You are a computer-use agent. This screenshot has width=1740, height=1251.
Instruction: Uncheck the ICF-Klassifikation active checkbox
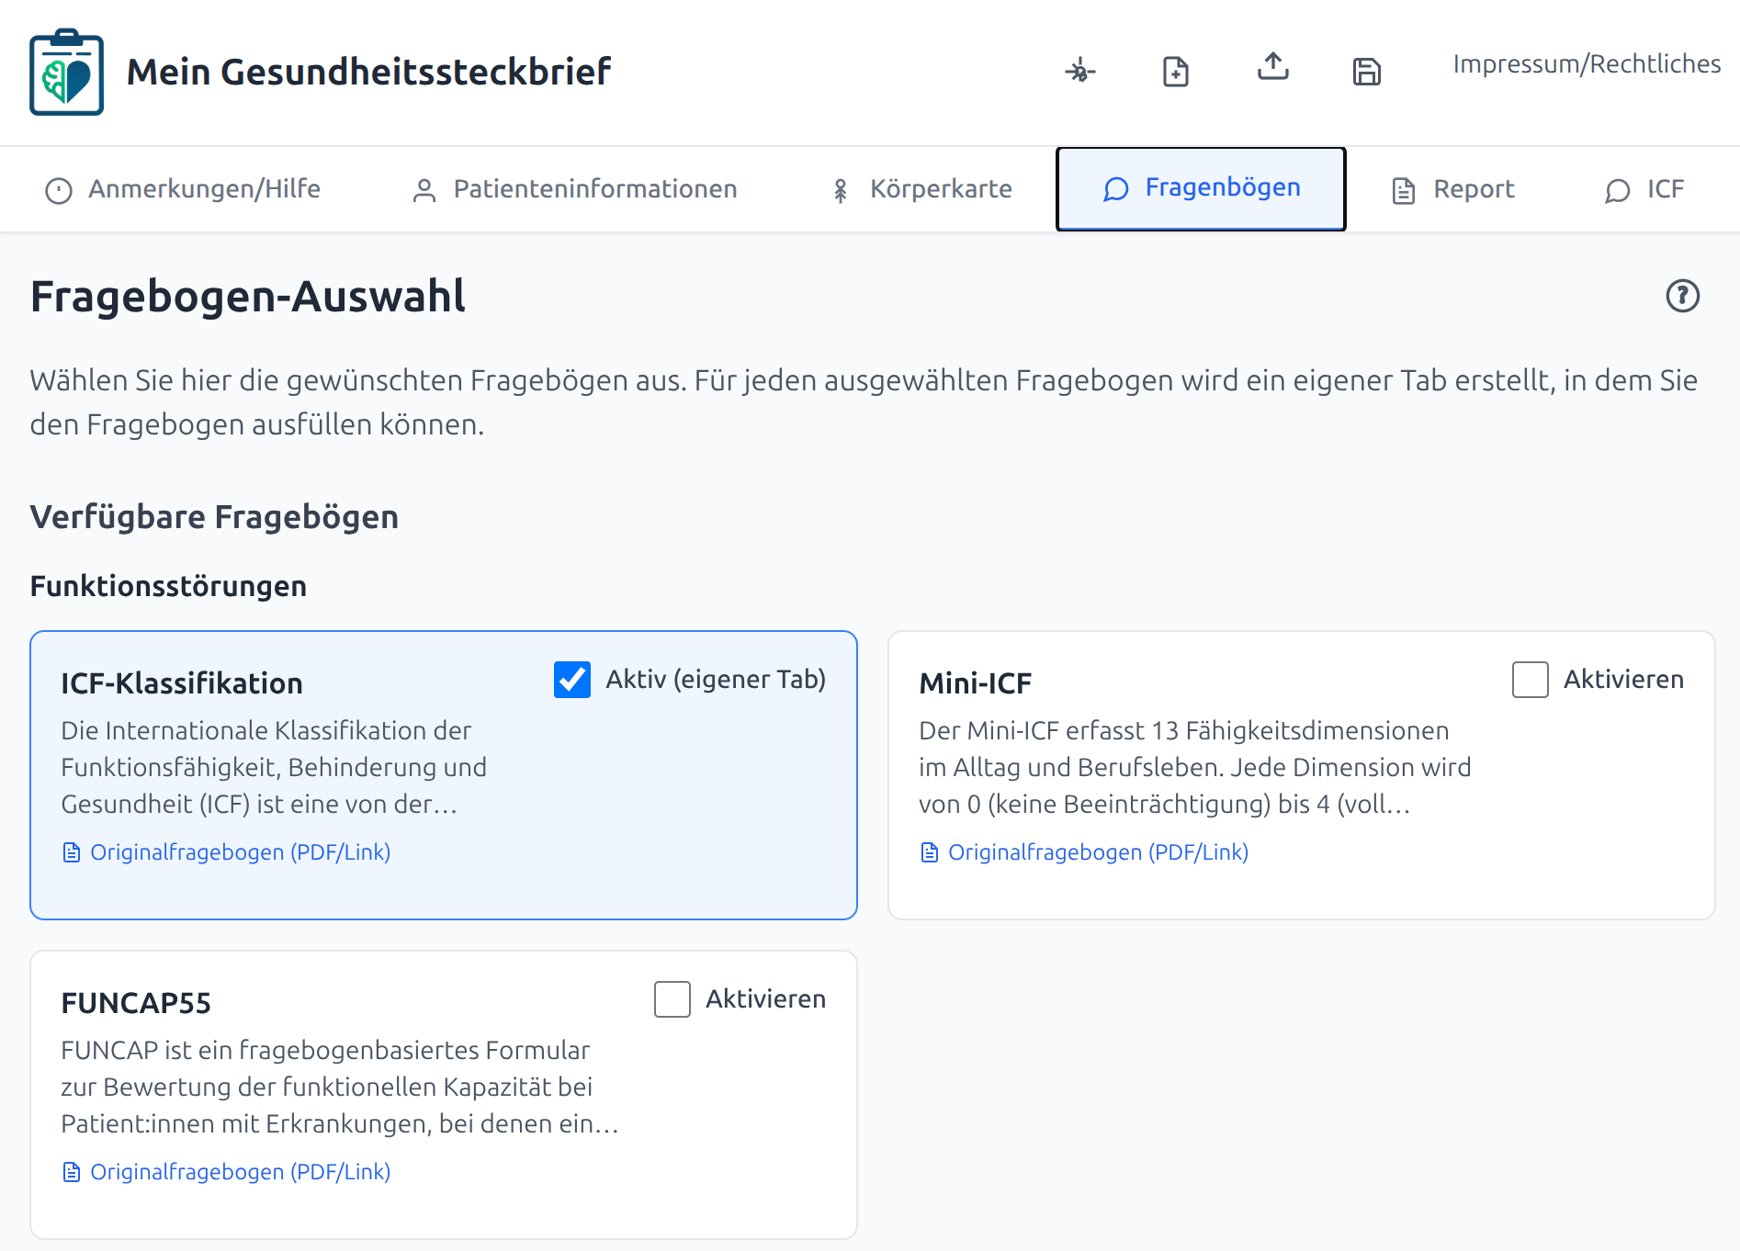point(572,680)
